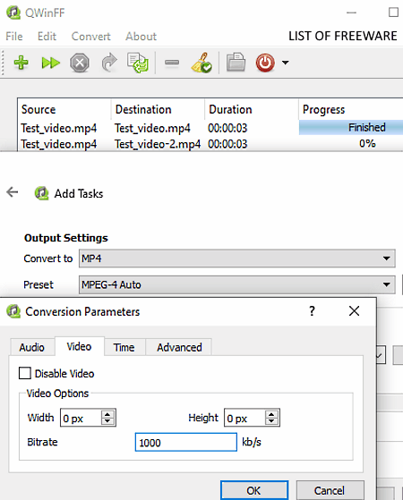Minimize the QWinFF window
The image size is (403, 500).
(351, 13)
